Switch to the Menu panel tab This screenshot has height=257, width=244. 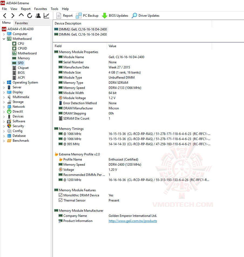(6, 23)
